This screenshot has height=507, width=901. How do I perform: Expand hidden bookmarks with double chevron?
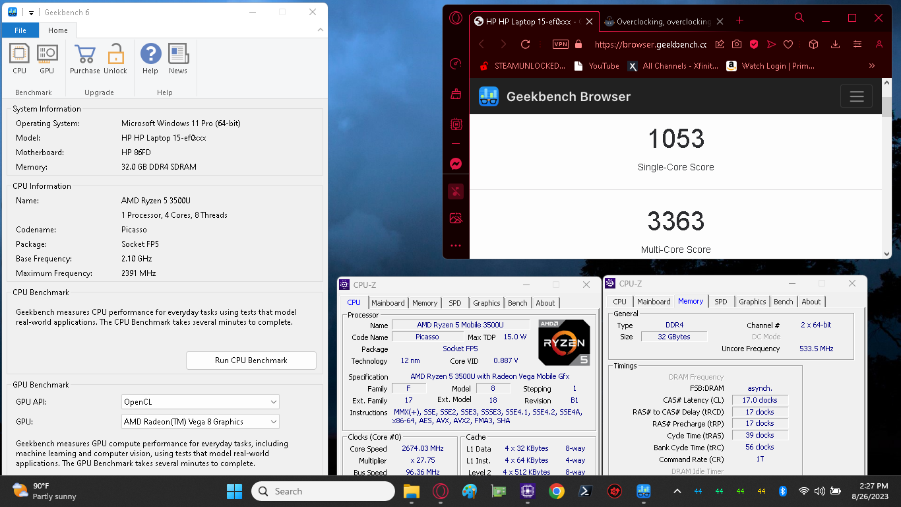872,66
